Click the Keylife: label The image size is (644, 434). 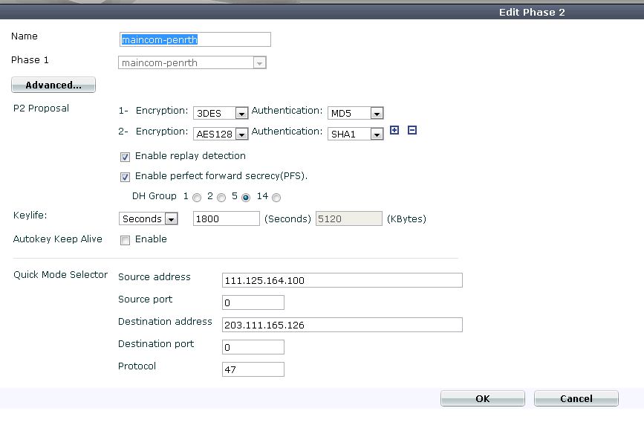pos(30,216)
